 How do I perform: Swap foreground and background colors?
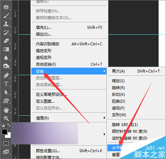coord(9,125)
